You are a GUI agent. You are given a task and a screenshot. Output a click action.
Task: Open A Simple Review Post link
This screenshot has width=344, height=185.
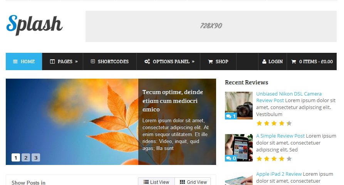(280, 136)
